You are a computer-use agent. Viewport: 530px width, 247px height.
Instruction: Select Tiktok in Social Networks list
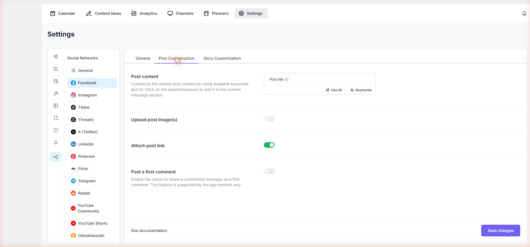92,107
